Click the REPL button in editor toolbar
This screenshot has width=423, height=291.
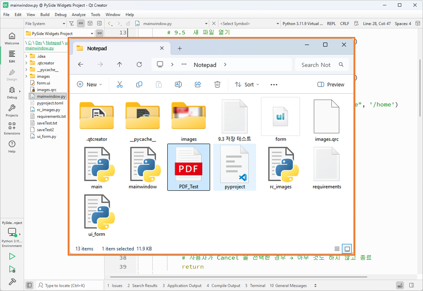331,23
